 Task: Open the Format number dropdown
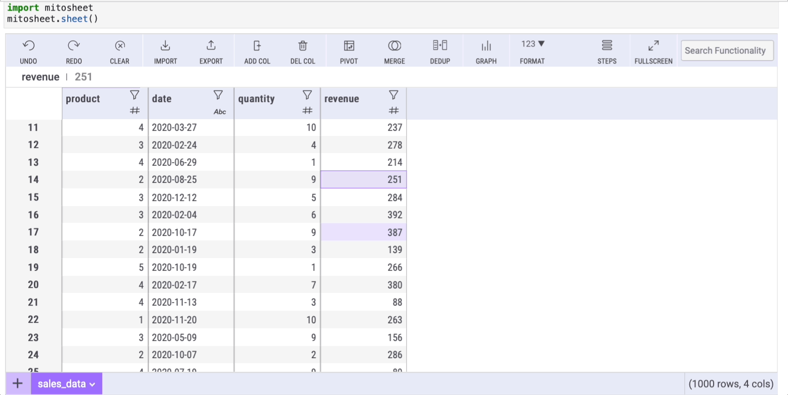pyautogui.click(x=533, y=44)
